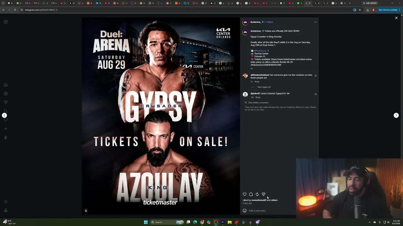This screenshot has width=403, height=226.
Task: Go to the next post arrow
Action: point(396,116)
